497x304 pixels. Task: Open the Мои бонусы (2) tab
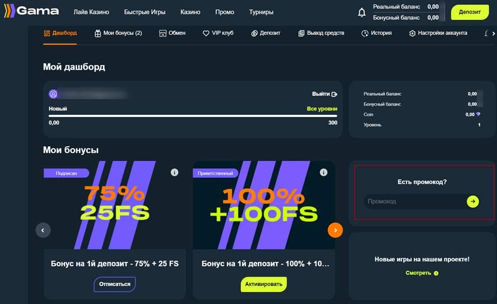tap(118, 33)
